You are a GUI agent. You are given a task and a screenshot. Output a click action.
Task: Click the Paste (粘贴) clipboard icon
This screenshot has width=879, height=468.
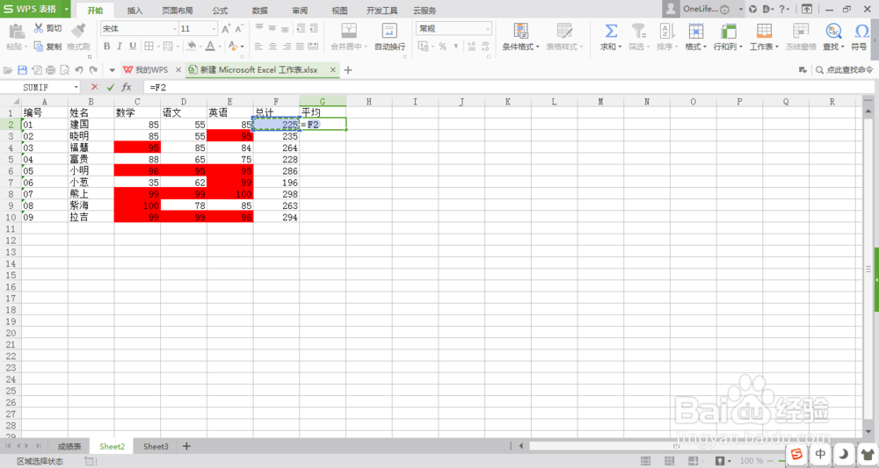pyautogui.click(x=16, y=31)
